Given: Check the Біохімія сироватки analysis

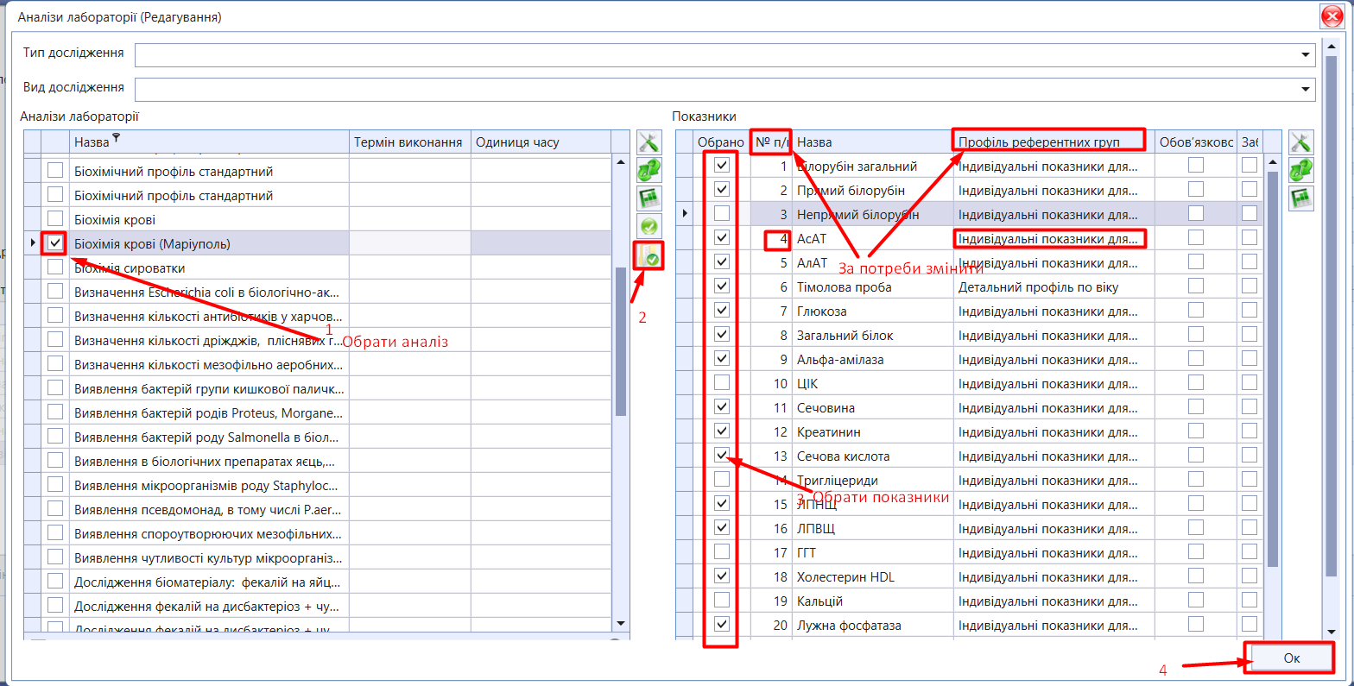Looking at the screenshot, I should tap(55, 267).
